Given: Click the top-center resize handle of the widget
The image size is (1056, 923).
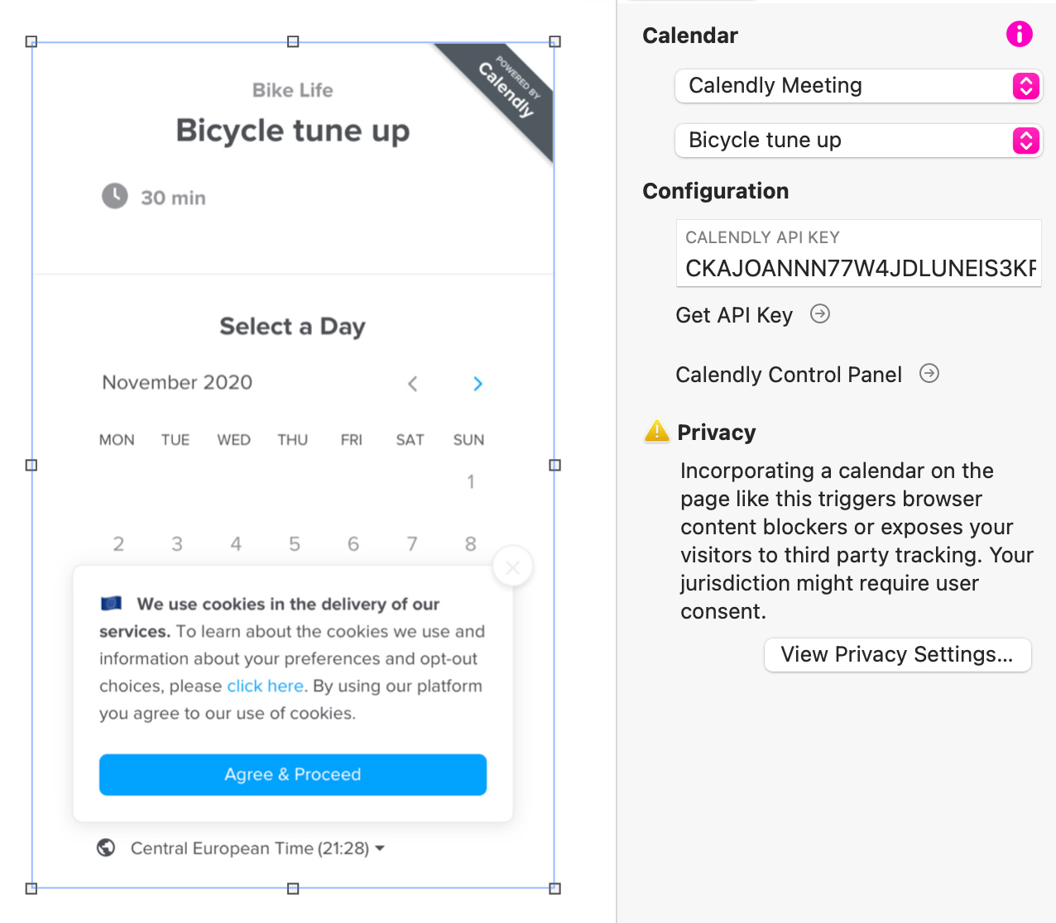Looking at the screenshot, I should point(293,41).
